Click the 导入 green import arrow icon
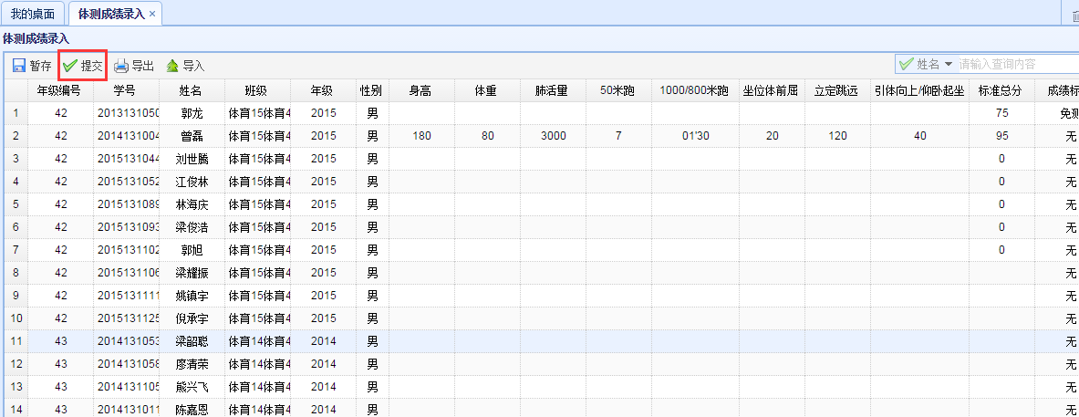Image resolution: width=1079 pixels, height=417 pixels. click(172, 66)
